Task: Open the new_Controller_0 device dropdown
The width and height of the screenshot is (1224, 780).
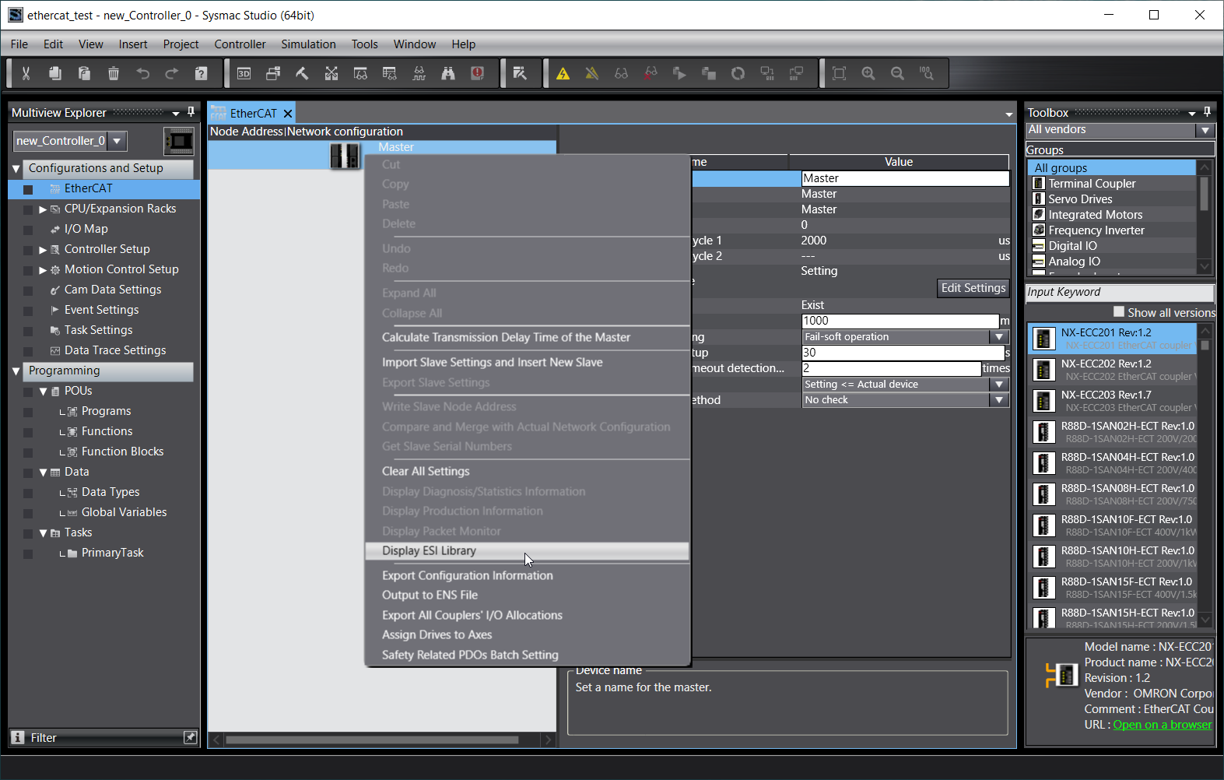Action: pyautogui.click(x=117, y=141)
